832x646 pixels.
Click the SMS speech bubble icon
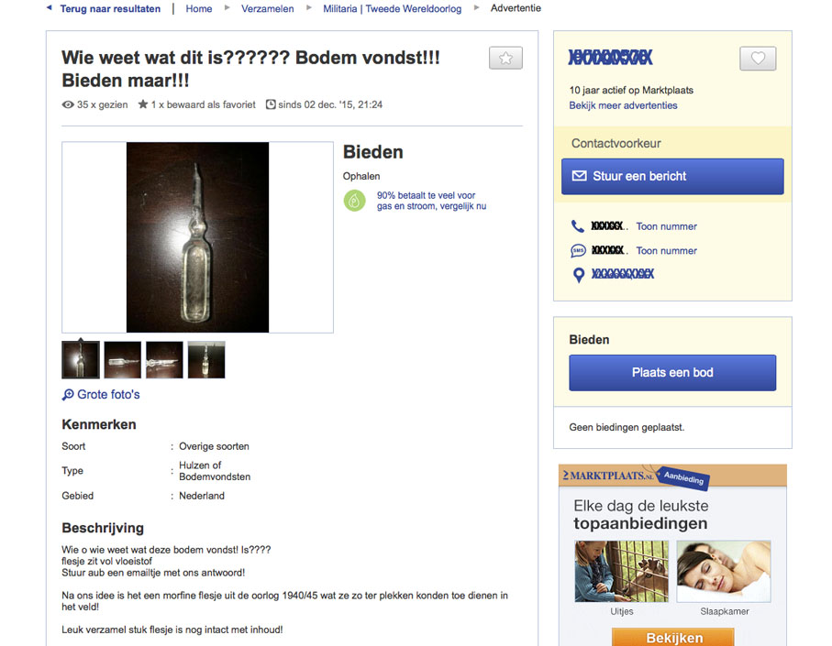pos(577,251)
